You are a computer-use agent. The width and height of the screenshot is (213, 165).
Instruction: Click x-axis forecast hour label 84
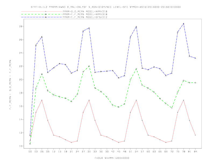click(195, 152)
